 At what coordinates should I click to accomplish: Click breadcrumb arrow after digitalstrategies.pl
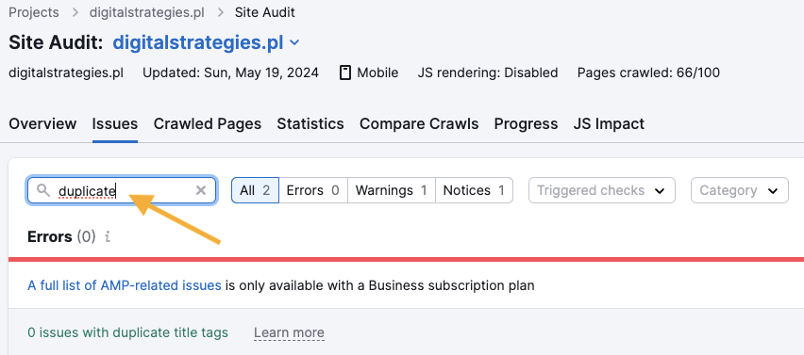(x=221, y=12)
